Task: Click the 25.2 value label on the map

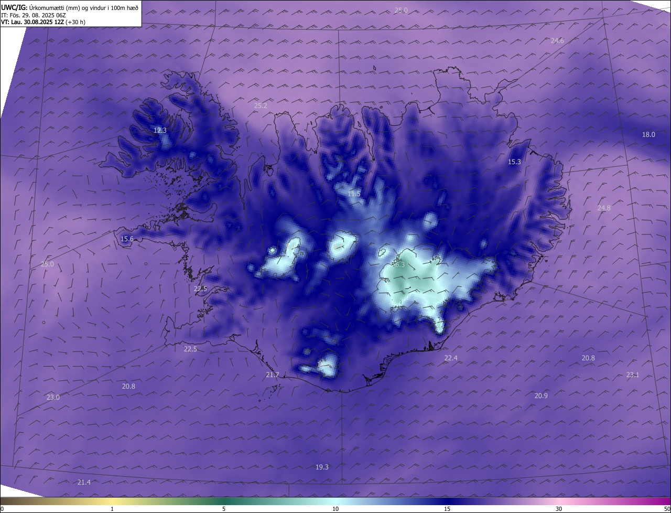Action: point(261,105)
